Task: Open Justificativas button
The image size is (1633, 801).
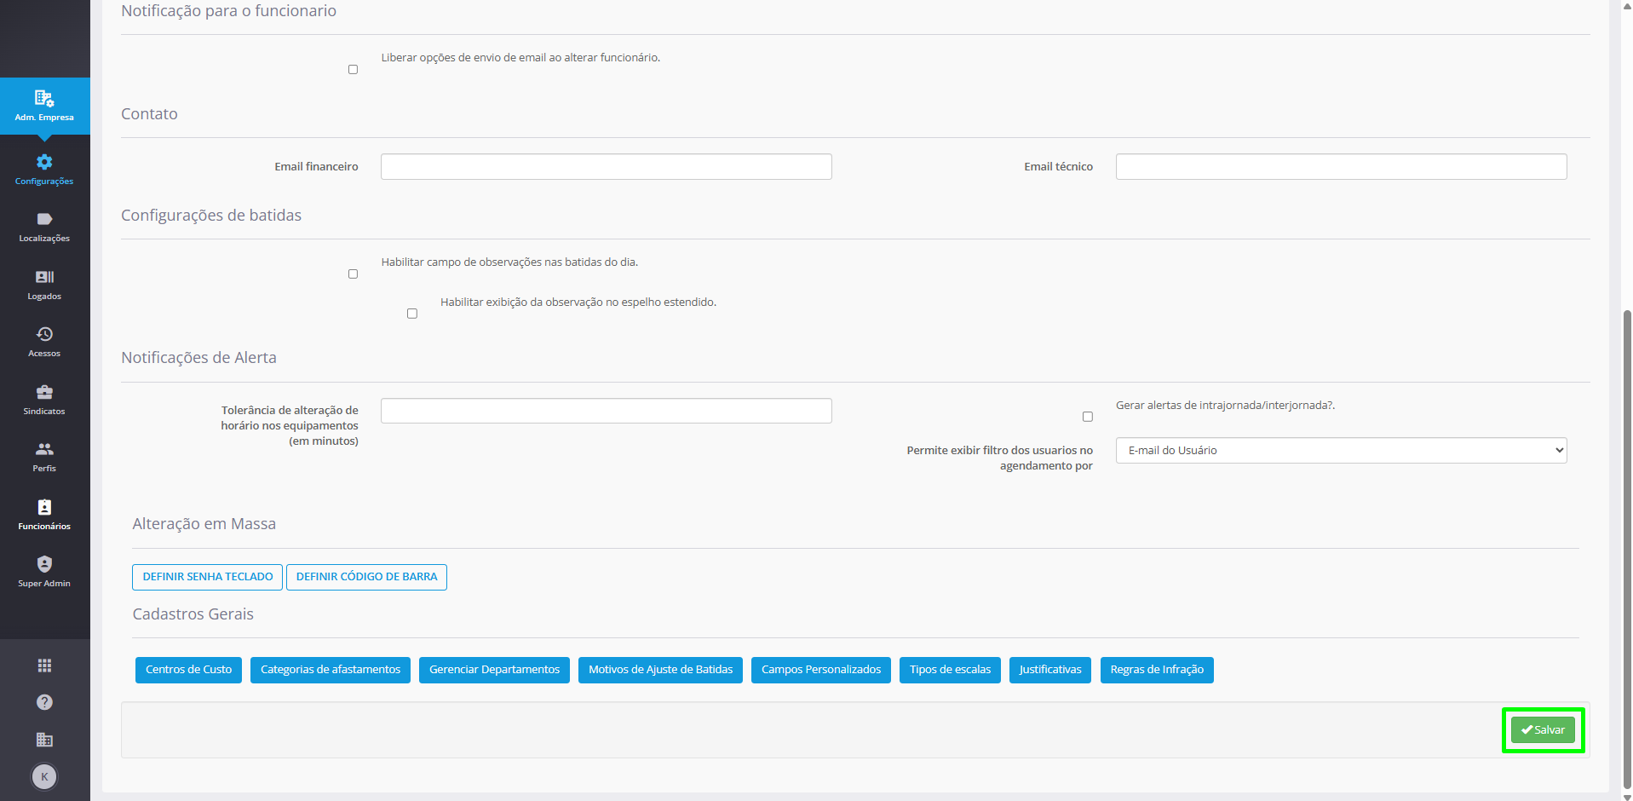Action: pos(1050,670)
